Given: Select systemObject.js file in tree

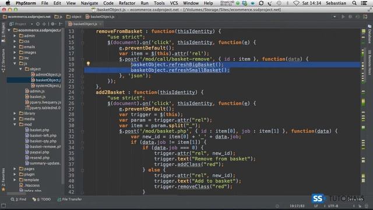Looking at the screenshot, I should coord(46,86).
